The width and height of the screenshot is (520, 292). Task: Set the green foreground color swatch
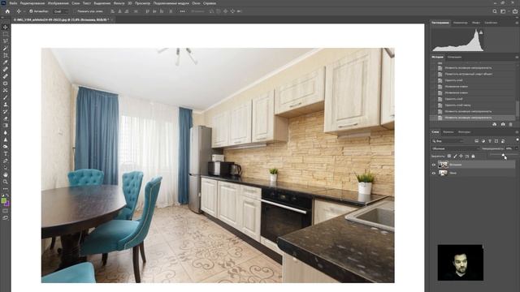click(3, 200)
